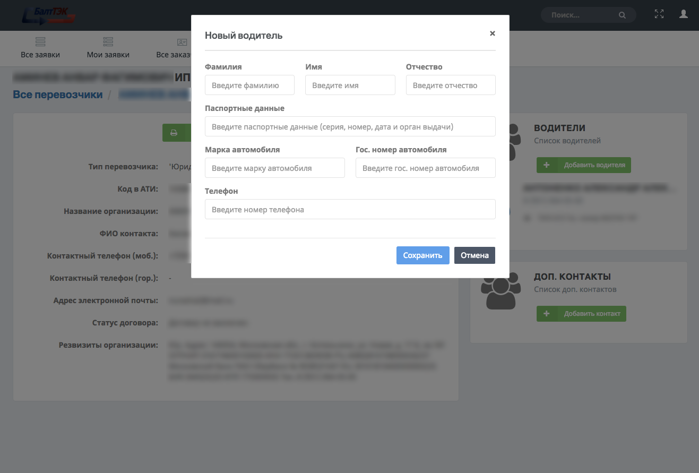Open the Мои заявки icon
Screen dimensions: 699x473
[x=108, y=41]
